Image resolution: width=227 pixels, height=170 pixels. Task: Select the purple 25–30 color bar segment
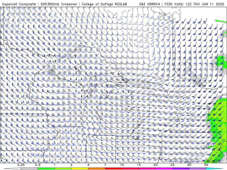pos(181,169)
